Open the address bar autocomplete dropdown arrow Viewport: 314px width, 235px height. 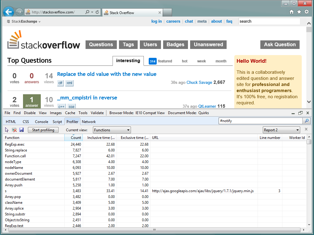click(x=92, y=12)
